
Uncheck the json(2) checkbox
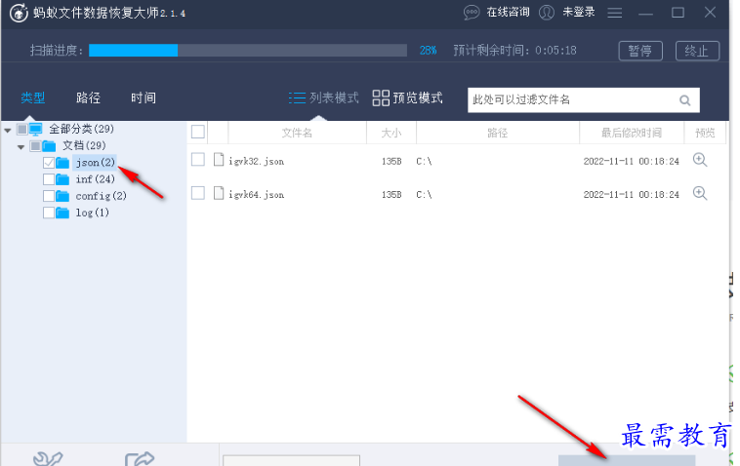click(49, 163)
